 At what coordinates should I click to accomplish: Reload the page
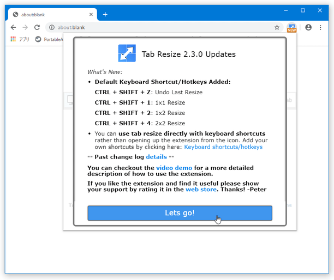click(37, 27)
